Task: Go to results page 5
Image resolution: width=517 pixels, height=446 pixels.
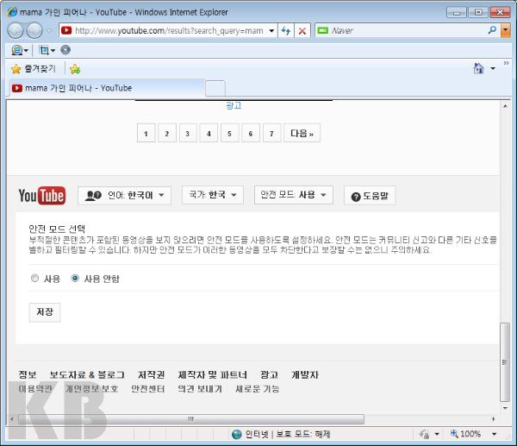Action: (229, 133)
